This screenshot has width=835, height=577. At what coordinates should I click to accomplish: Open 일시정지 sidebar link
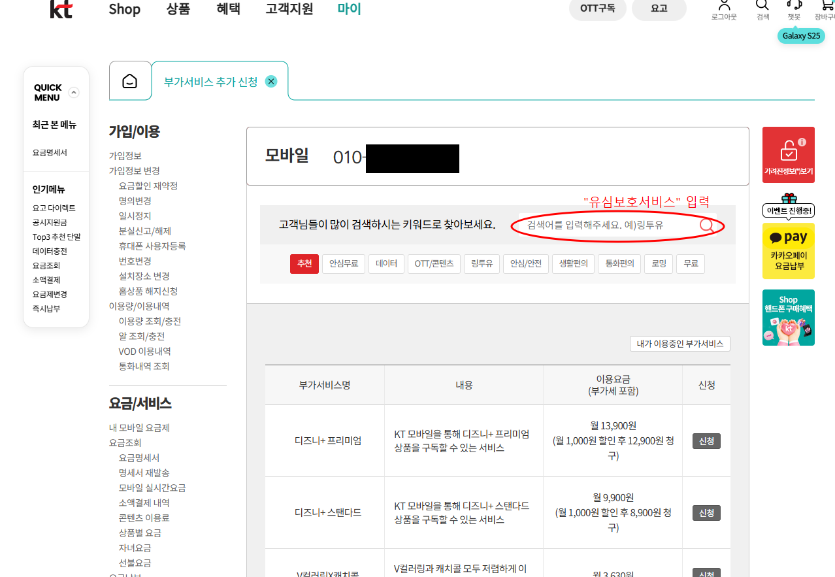(x=135, y=216)
